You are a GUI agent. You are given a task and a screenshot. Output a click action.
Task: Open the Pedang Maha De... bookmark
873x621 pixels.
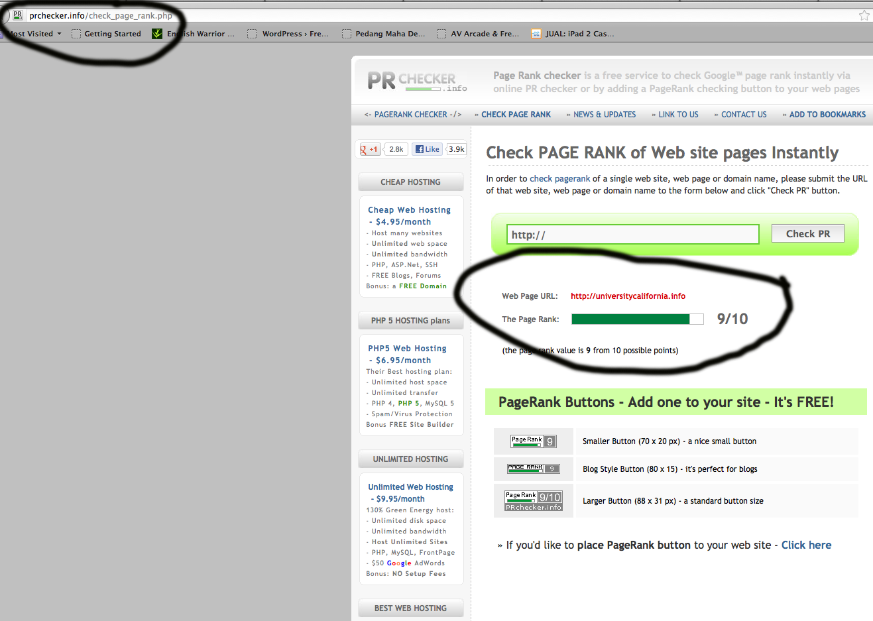click(384, 34)
